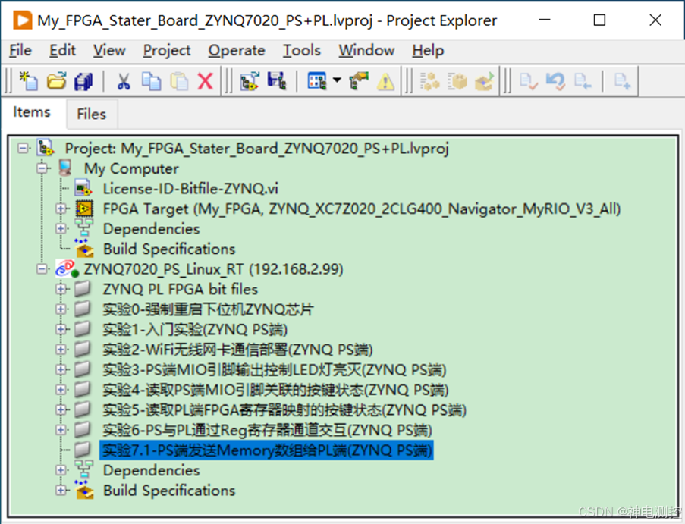Collapse the Project root node

pos(23,149)
